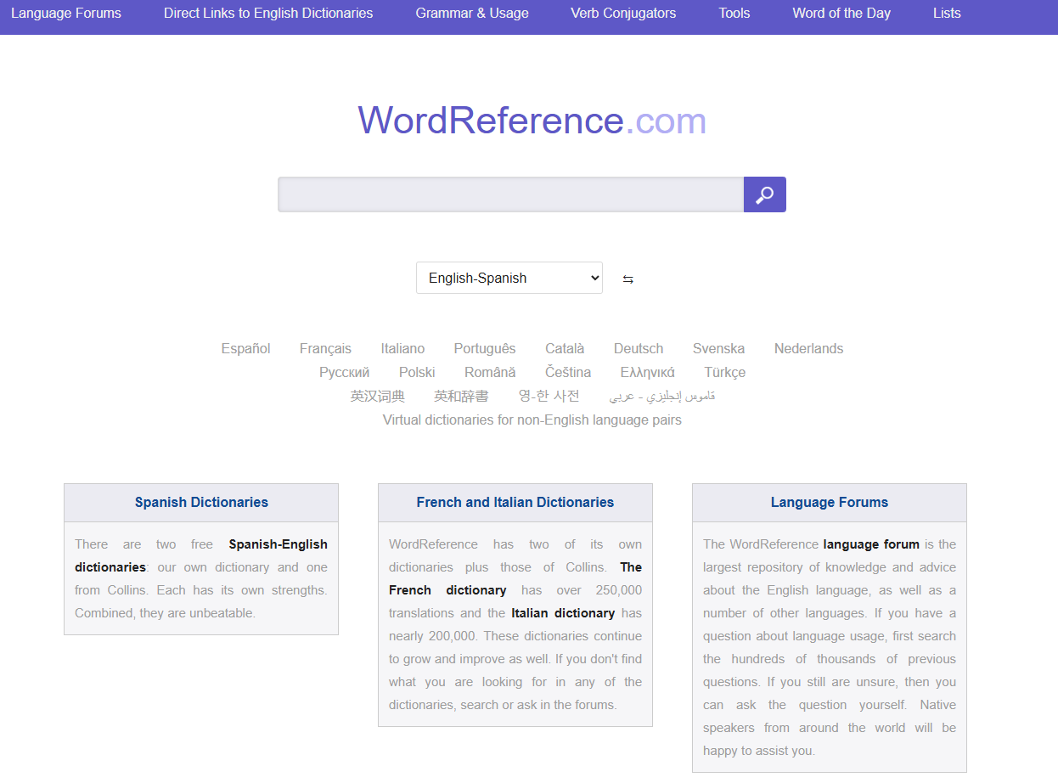Select the Türkçe language link
This screenshot has width=1058, height=783.
724,372
